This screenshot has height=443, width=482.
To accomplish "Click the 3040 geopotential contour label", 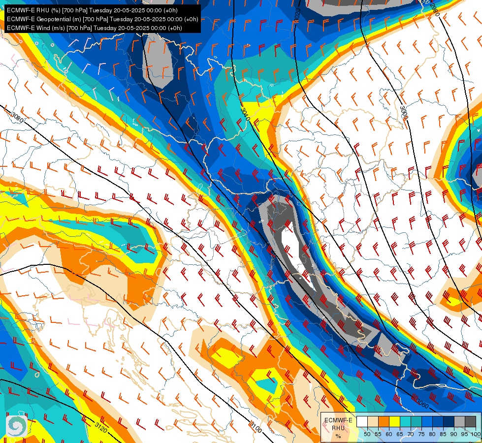I will pos(245,114).
